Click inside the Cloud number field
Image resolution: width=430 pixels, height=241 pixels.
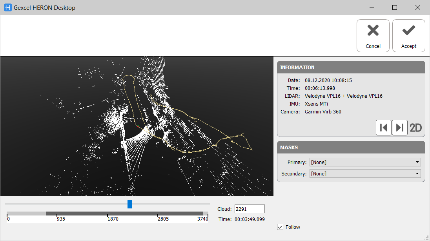tap(249, 209)
